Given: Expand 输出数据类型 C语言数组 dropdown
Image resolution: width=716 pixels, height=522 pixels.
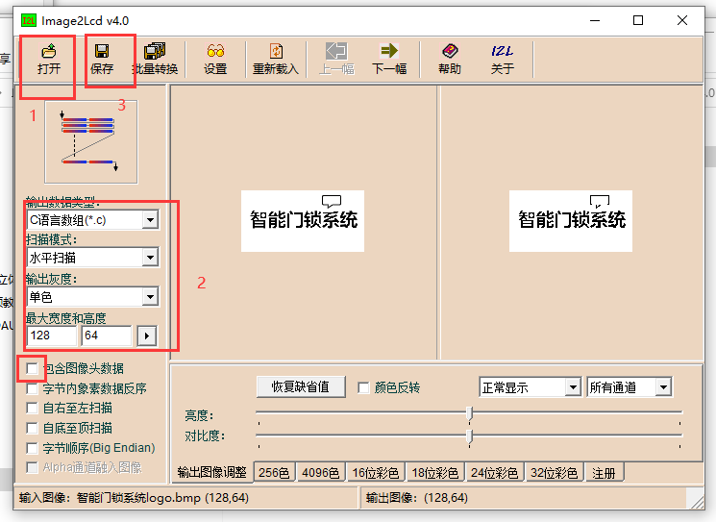Looking at the screenshot, I should point(150,220).
